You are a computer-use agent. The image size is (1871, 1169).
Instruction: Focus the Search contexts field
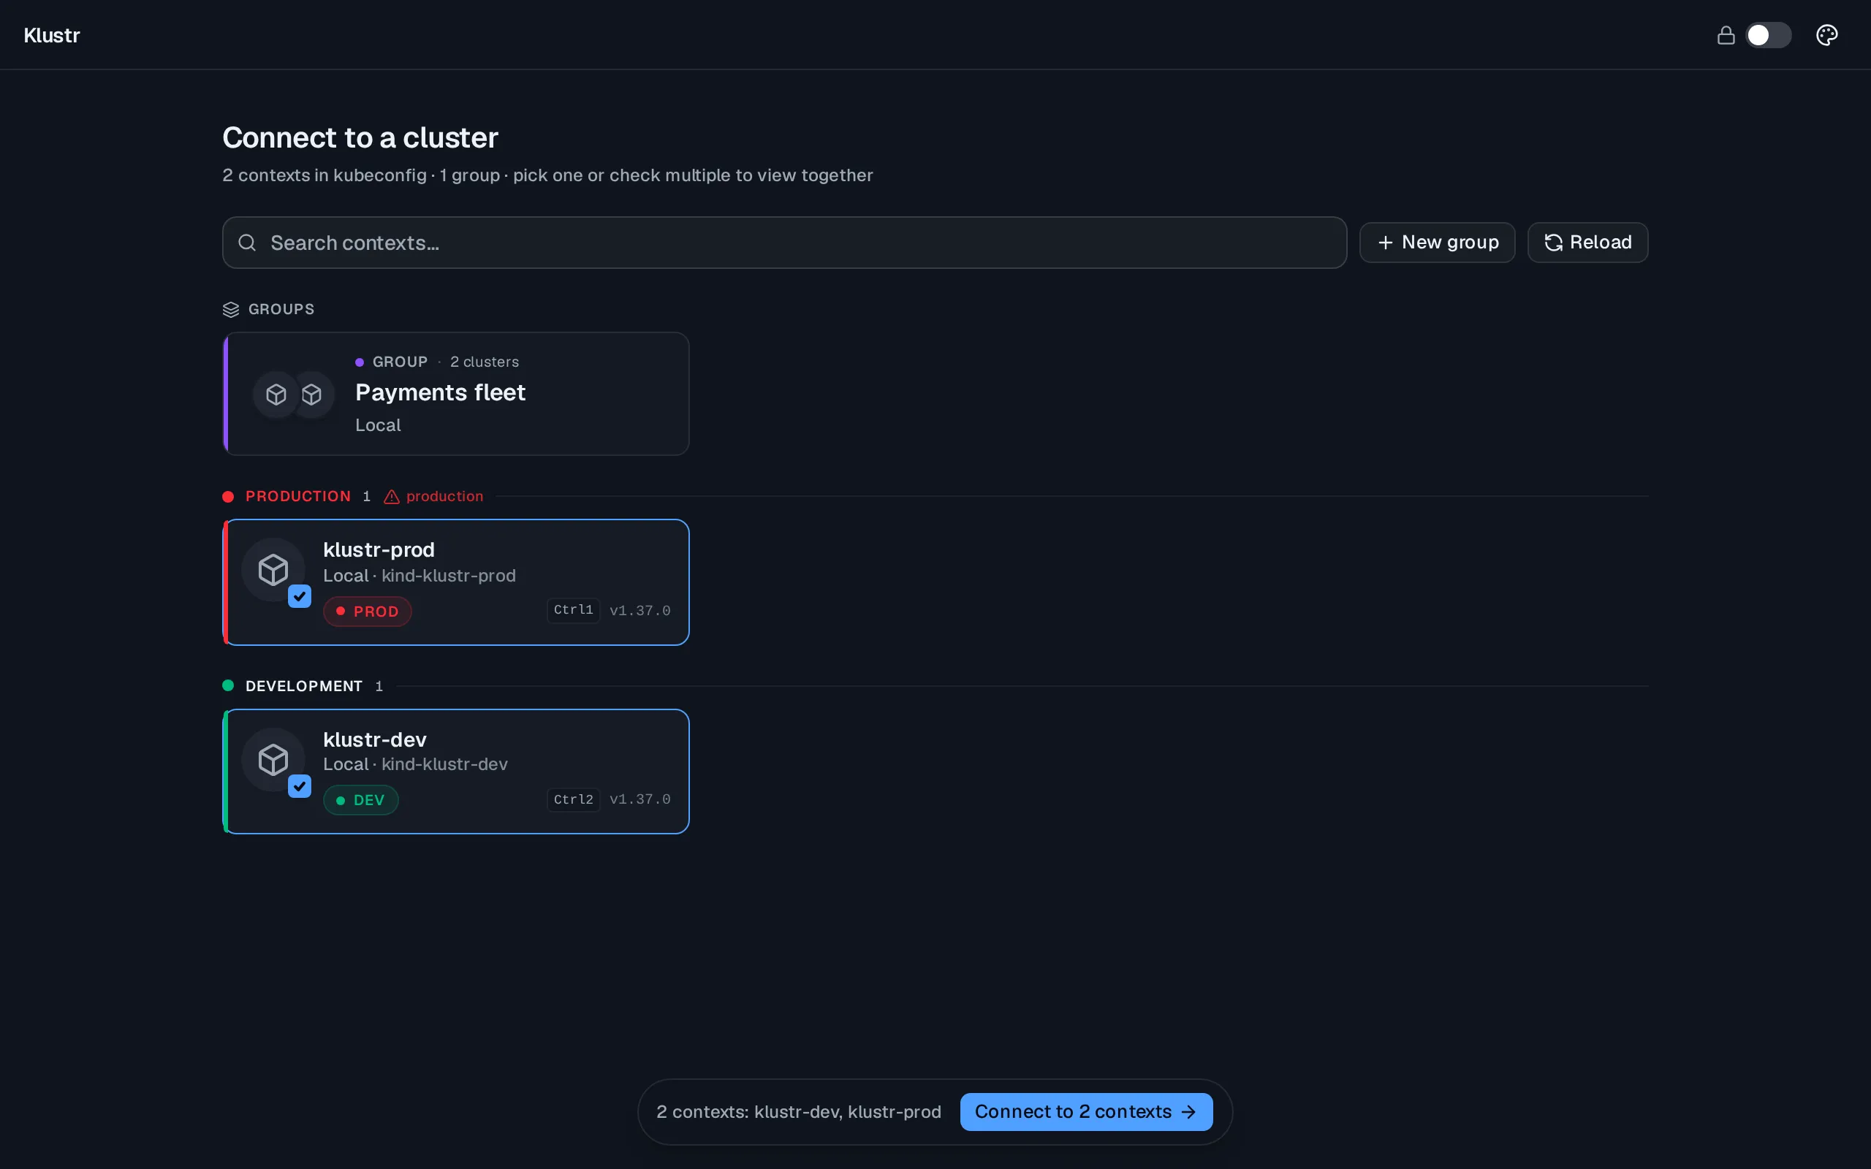coord(784,243)
